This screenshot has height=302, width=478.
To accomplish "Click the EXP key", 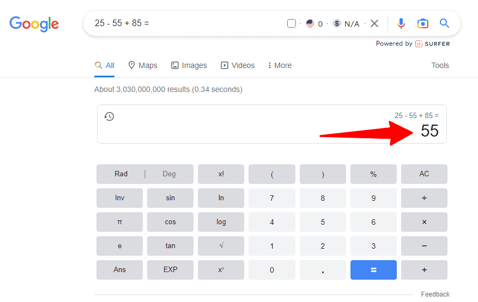I will click(x=170, y=270).
